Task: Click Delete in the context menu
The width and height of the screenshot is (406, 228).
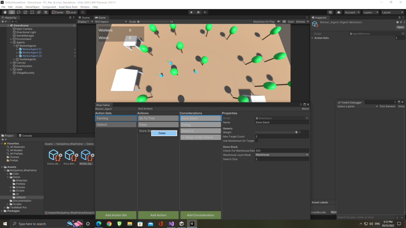Action: point(164,133)
